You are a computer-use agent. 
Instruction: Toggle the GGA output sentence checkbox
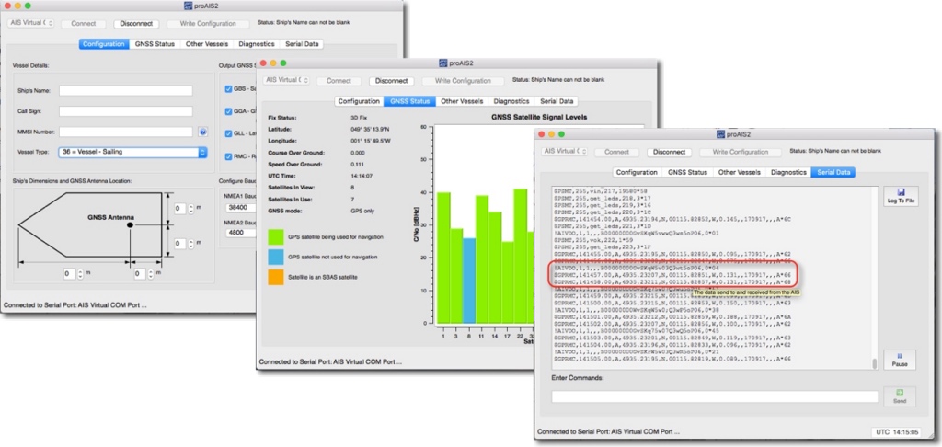[228, 111]
